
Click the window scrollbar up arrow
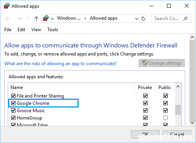coord(192,37)
